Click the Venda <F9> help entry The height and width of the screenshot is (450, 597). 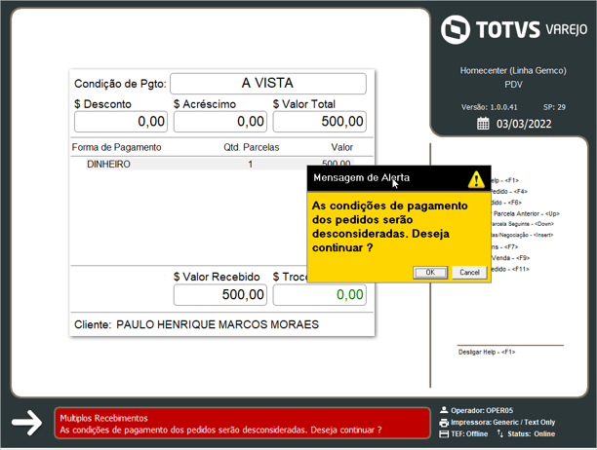pos(510,258)
